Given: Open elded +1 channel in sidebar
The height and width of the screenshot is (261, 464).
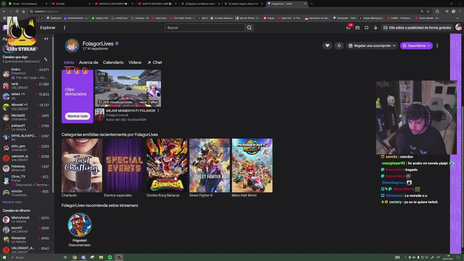Looking at the screenshot, I should 26,96.
